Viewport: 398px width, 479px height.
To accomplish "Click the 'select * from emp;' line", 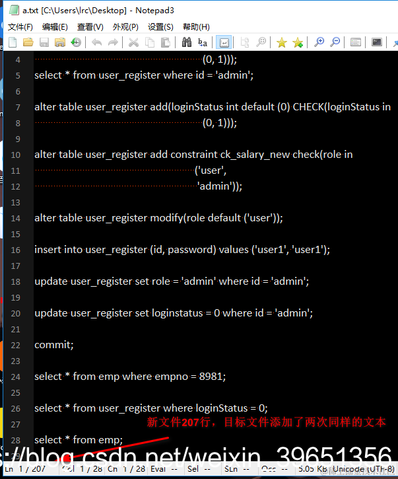I will click(79, 440).
